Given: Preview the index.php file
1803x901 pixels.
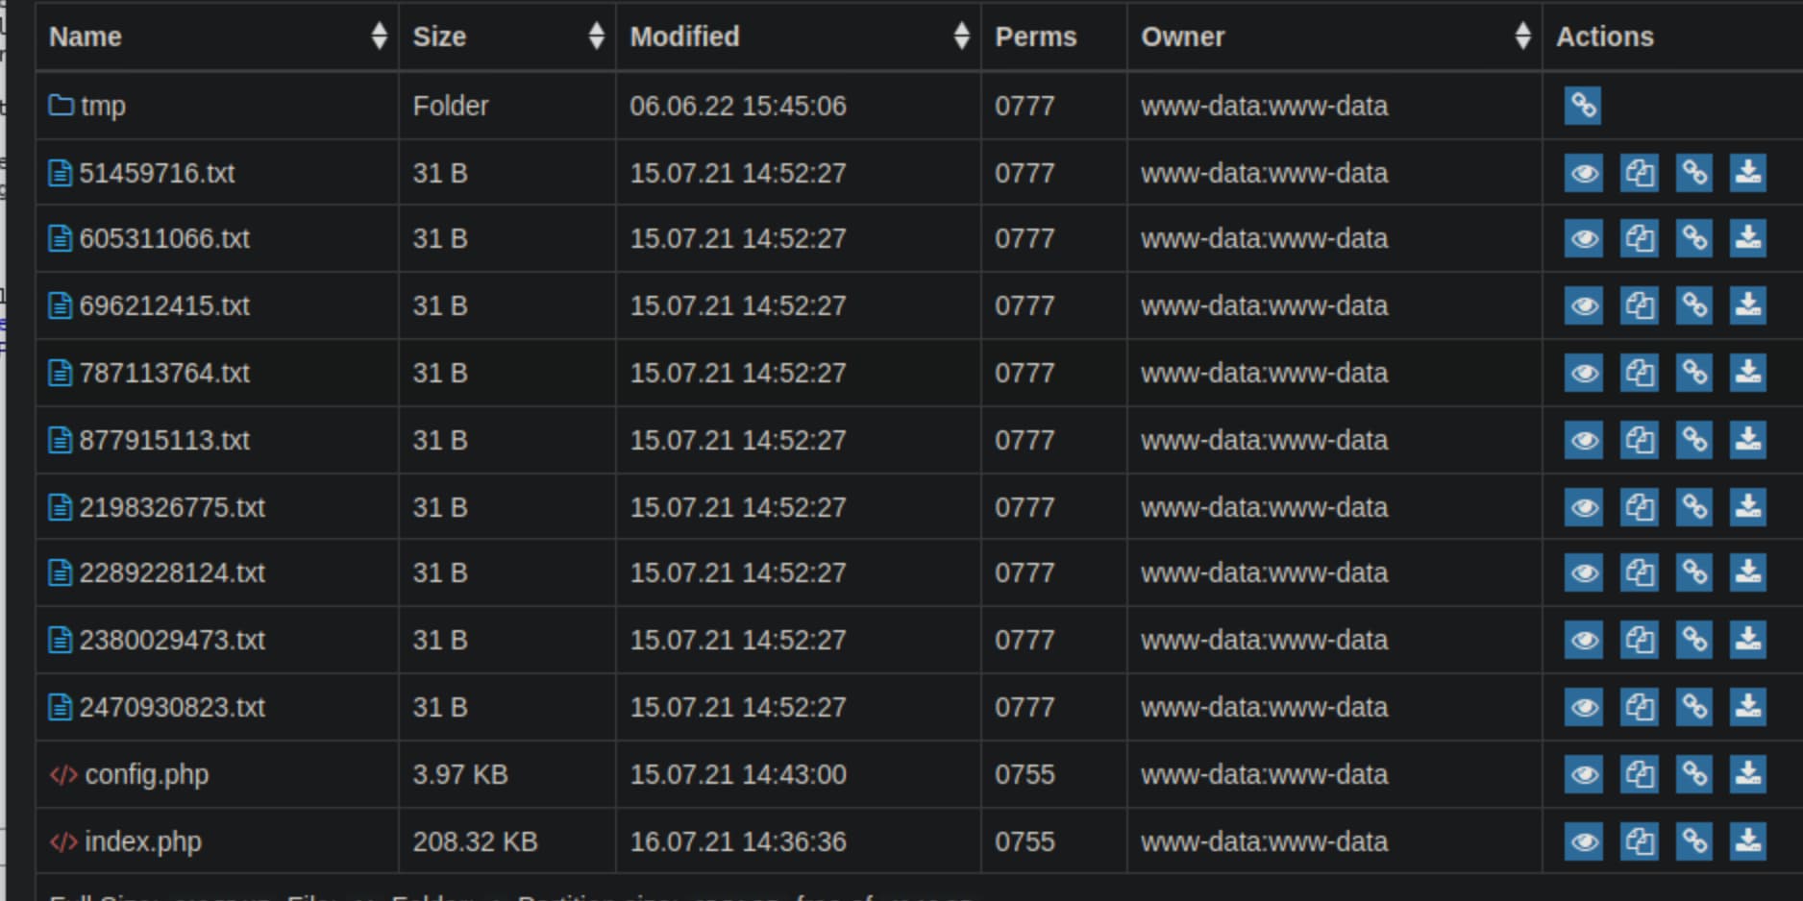Looking at the screenshot, I should coord(1583,841).
